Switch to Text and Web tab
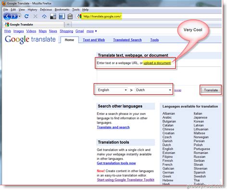This screenshot has height=190, width=228. coord(94,40)
